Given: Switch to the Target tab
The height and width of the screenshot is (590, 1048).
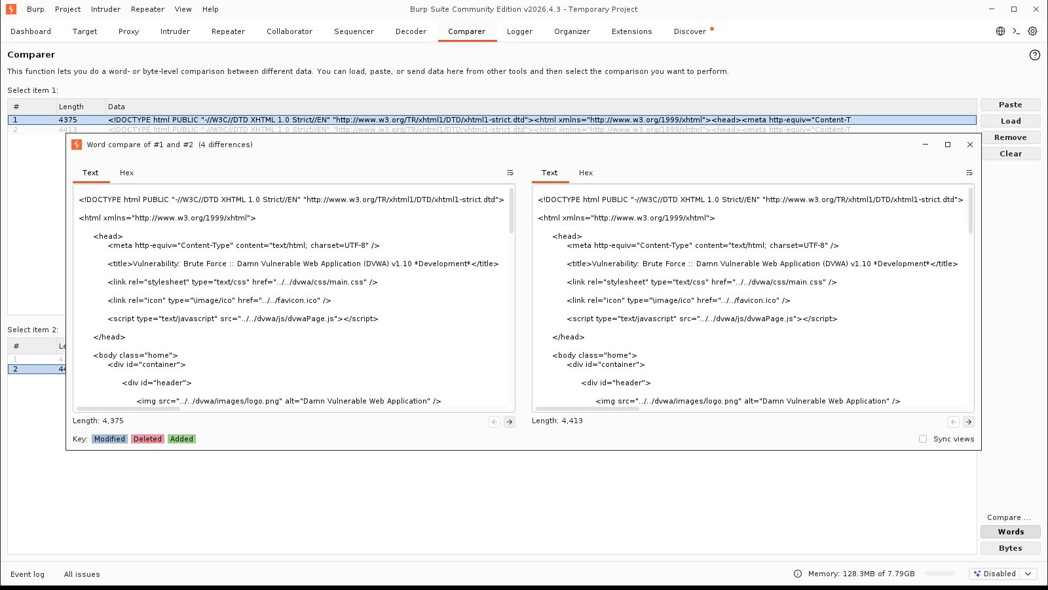Looking at the screenshot, I should (84, 31).
